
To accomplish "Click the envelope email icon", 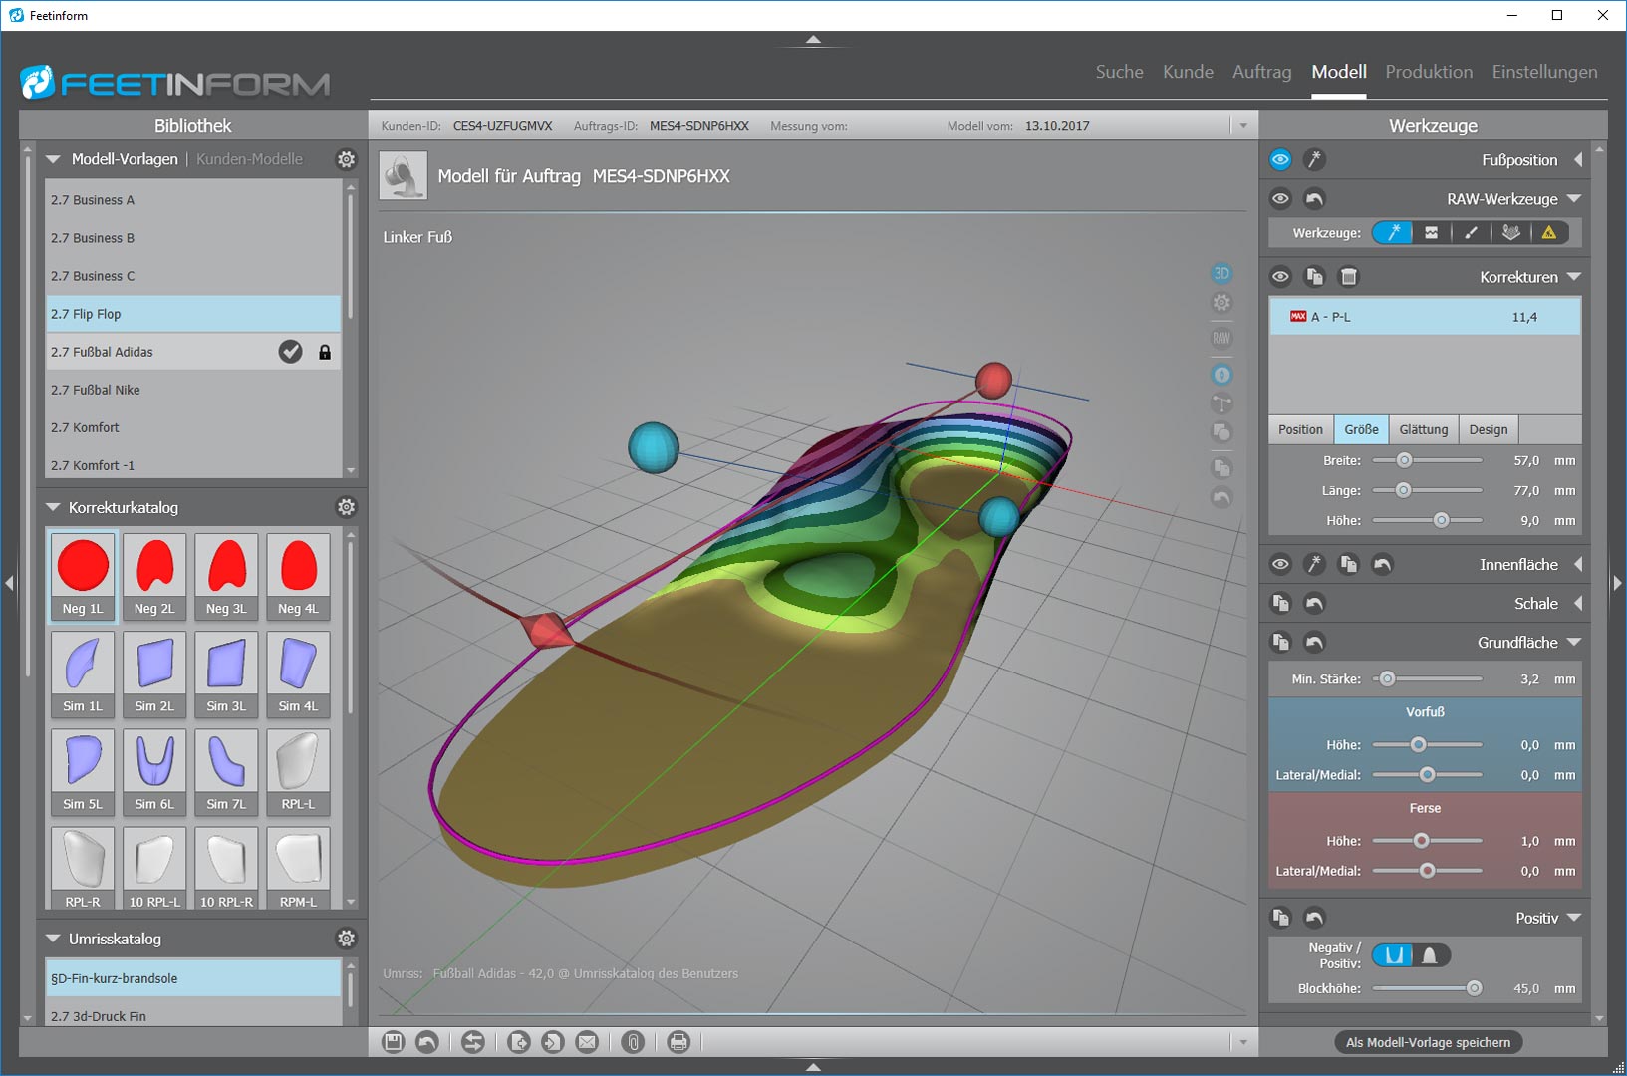I will coord(588,1042).
